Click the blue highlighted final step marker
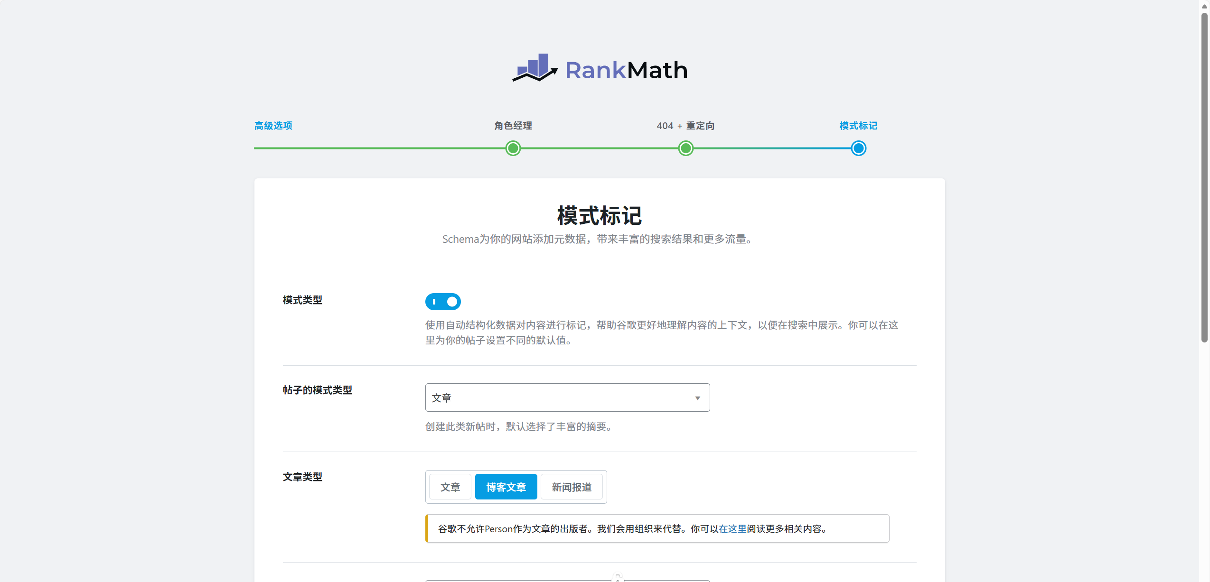1210x582 pixels. (858, 148)
